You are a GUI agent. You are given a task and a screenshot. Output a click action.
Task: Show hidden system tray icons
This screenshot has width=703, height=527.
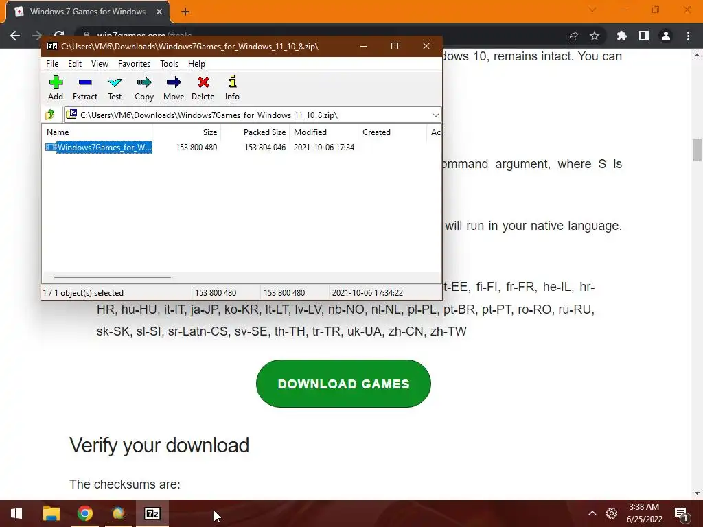coord(592,513)
